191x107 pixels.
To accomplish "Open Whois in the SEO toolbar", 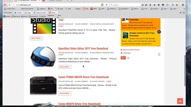I will pyautogui.click(x=24, y=16).
